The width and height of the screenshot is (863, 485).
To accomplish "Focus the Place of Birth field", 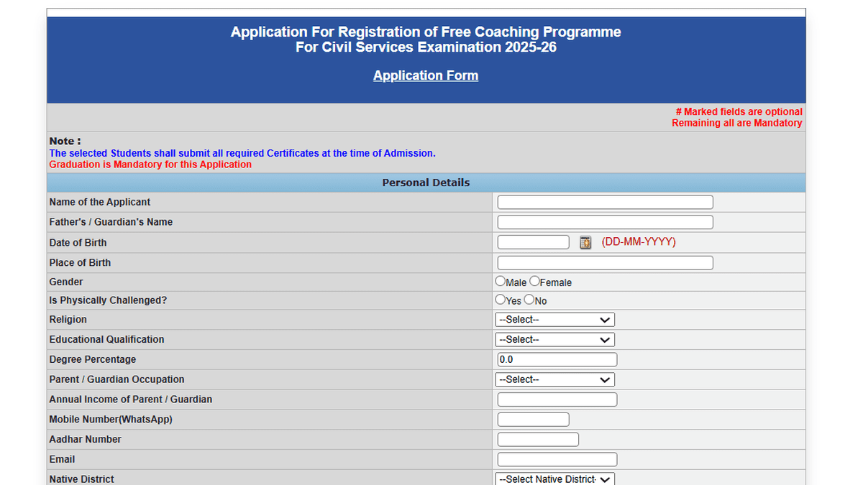I will [x=606, y=262].
